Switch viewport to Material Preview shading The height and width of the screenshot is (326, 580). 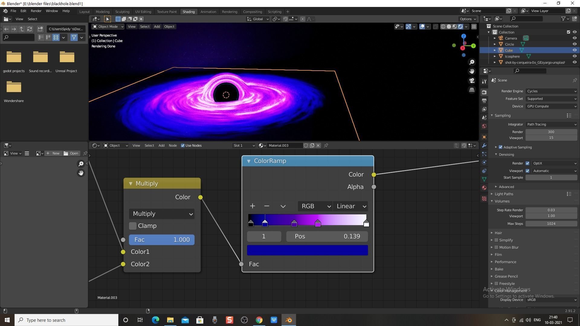tap(455, 27)
